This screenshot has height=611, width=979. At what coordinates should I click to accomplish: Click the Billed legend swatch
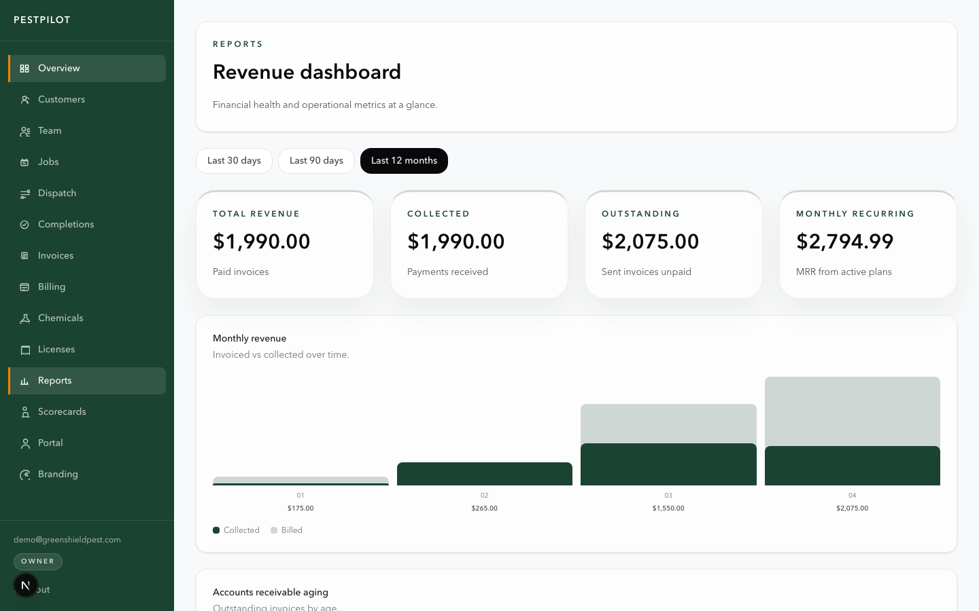point(274,530)
